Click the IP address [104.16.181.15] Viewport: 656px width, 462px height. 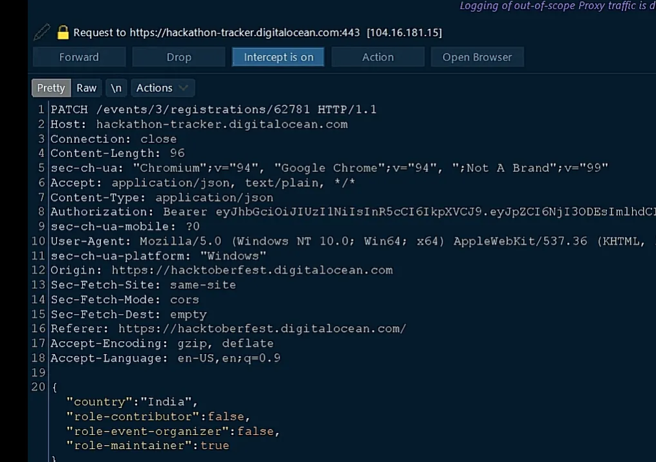pyautogui.click(x=404, y=32)
